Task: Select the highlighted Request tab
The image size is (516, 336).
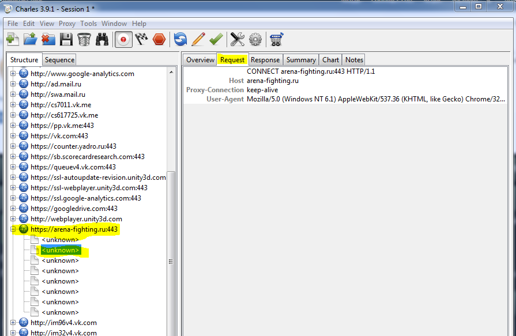Action: point(232,60)
